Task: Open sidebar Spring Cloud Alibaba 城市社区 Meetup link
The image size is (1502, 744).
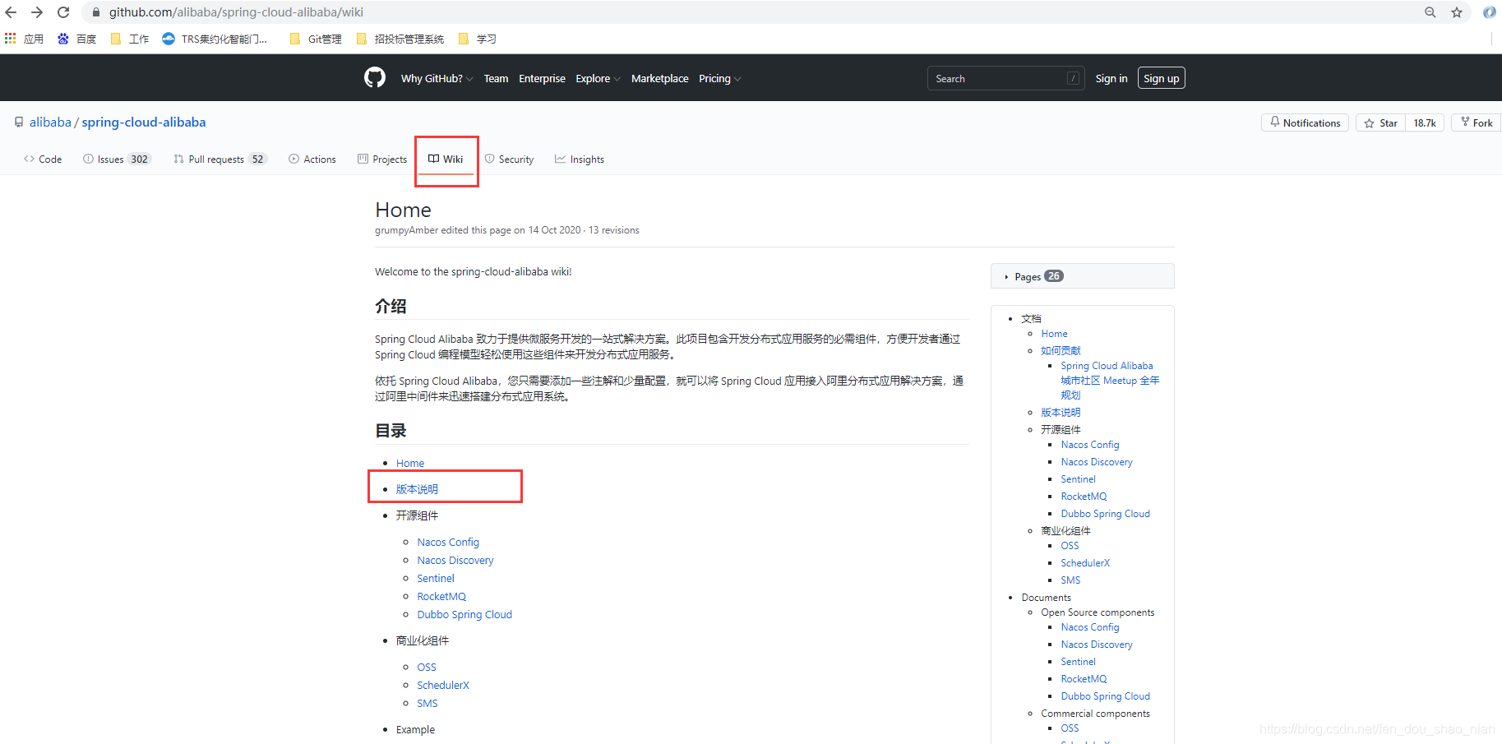Action: [1110, 381]
